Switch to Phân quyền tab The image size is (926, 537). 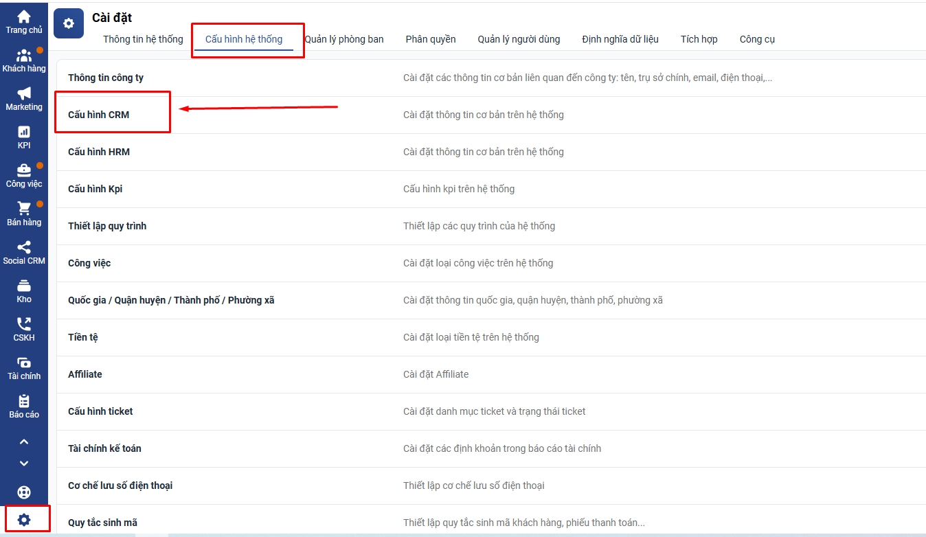pos(431,39)
